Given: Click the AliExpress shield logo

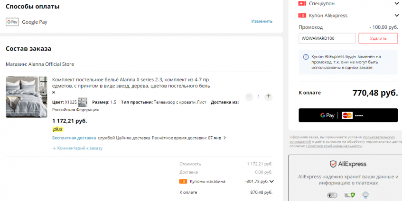Looking at the screenshot, I should click(x=333, y=164).
